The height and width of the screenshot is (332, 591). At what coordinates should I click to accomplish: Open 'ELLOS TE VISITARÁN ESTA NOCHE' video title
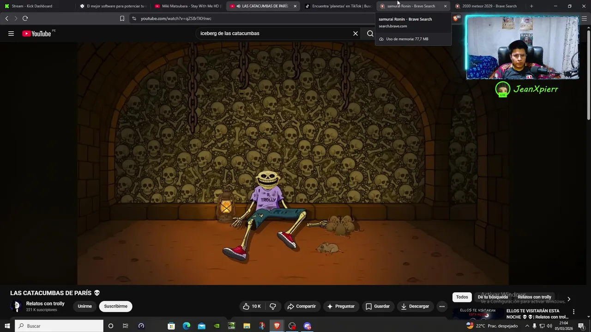coord(537,314)
